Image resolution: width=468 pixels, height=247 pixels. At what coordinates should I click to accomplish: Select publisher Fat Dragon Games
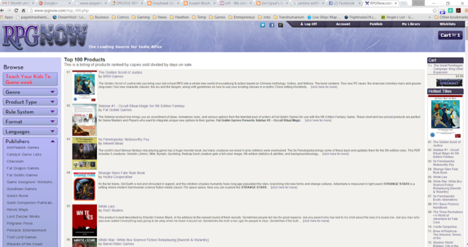[x=23, y=168]
